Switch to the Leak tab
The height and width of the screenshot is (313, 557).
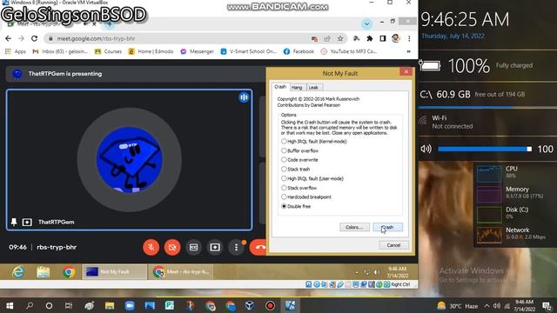[313, 87]
